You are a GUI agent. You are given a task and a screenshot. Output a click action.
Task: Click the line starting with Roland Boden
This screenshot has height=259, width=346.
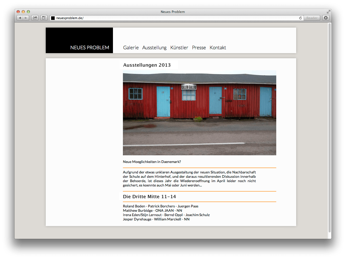tap(160, 206)
